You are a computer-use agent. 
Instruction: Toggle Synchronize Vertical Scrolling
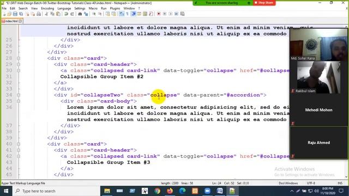[108, 14]
